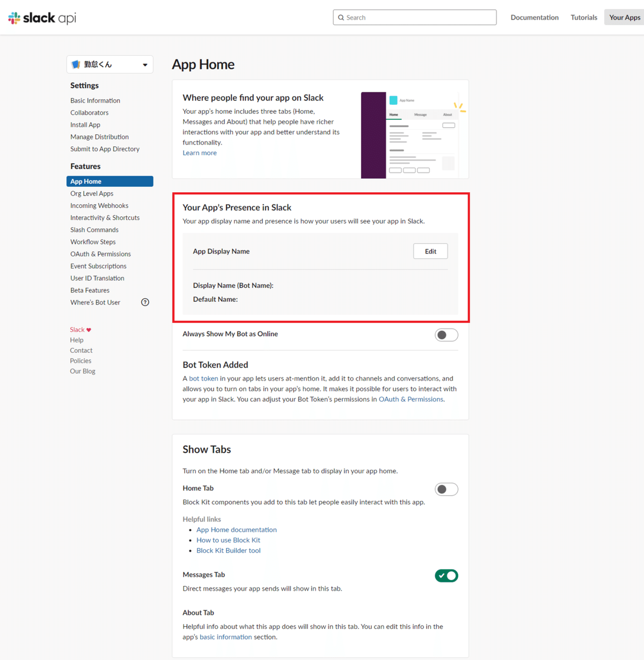Click the Search input field

click(x=419, y=17)
